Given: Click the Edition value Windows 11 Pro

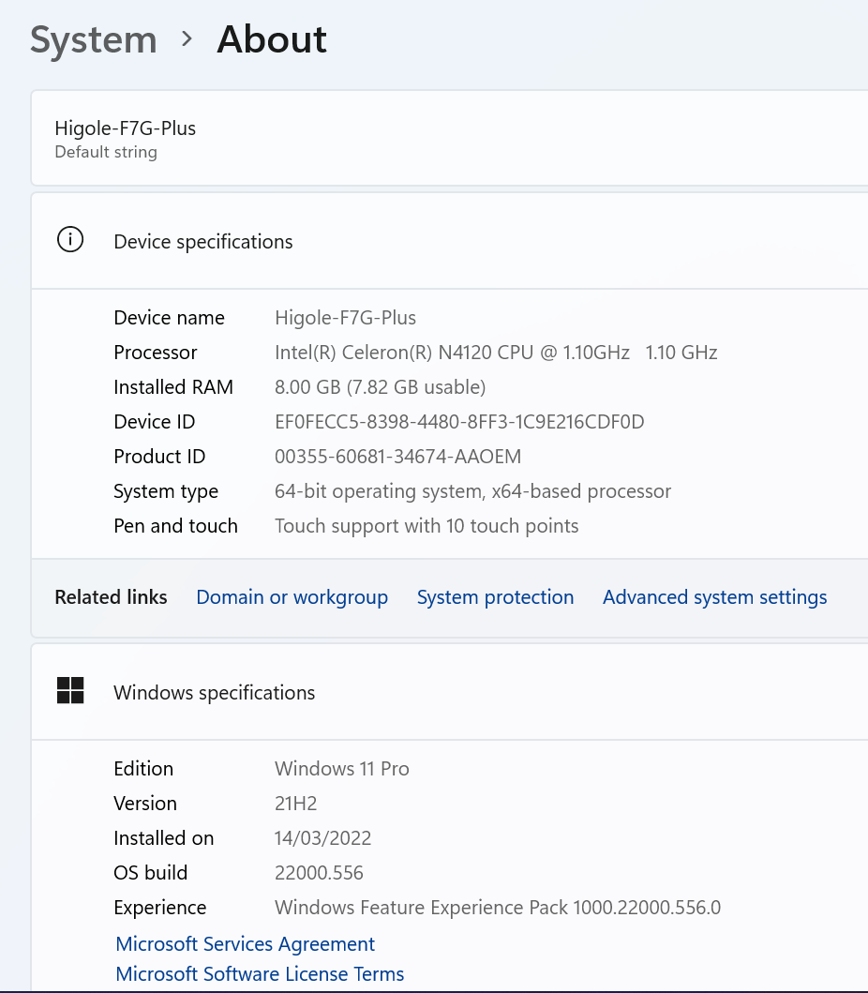Looking at the screenshot, I should pyautogui.click(x=341, y=769).
